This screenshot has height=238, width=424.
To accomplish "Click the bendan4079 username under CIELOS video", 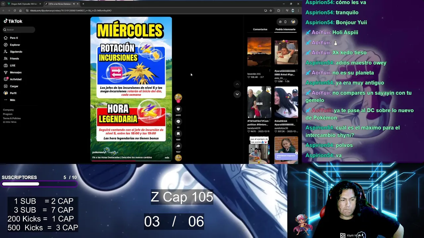I will coord(254,128).
